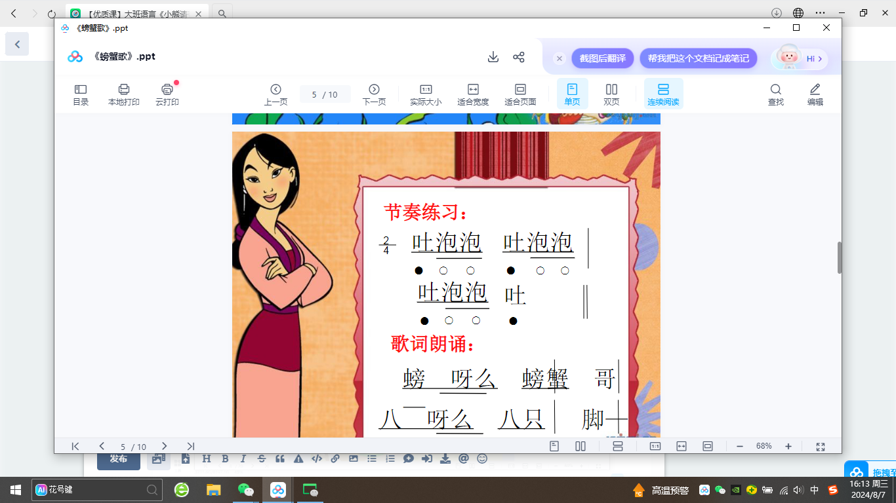Open File Explorer from taskbar
Image resolution: width=896 pixels, height=503 pixels.
[x=213, y=490]
